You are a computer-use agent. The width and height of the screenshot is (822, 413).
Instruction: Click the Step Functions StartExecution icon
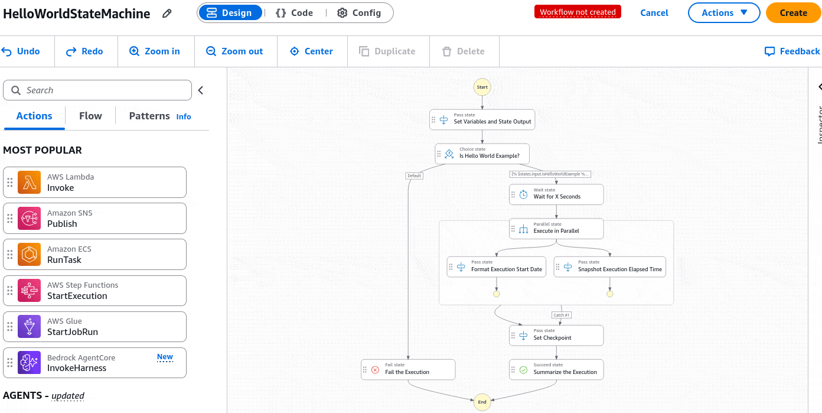29,291
